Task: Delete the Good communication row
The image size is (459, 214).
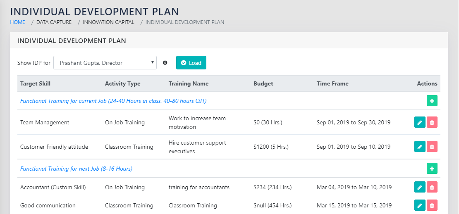Action: (x=432, y=205)
